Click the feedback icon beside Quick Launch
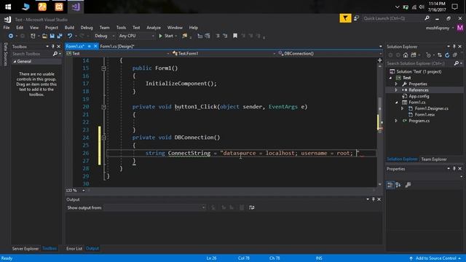This screenshot has height=262, width=466. [x=356, y=18]
